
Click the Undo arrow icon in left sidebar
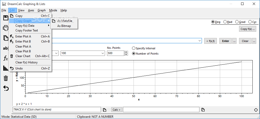(6, 88)
